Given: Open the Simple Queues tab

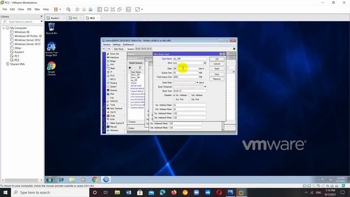Looking at the screenshot, I should (136, 63).
